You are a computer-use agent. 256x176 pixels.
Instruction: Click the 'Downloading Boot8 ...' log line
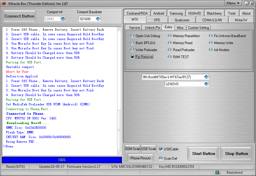(x=28, y=123)
